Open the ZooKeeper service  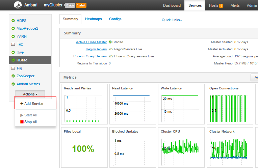coord(25,76)
